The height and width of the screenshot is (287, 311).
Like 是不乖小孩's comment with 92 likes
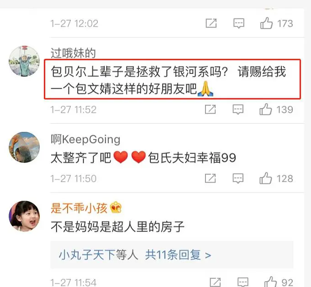point(270,282)
